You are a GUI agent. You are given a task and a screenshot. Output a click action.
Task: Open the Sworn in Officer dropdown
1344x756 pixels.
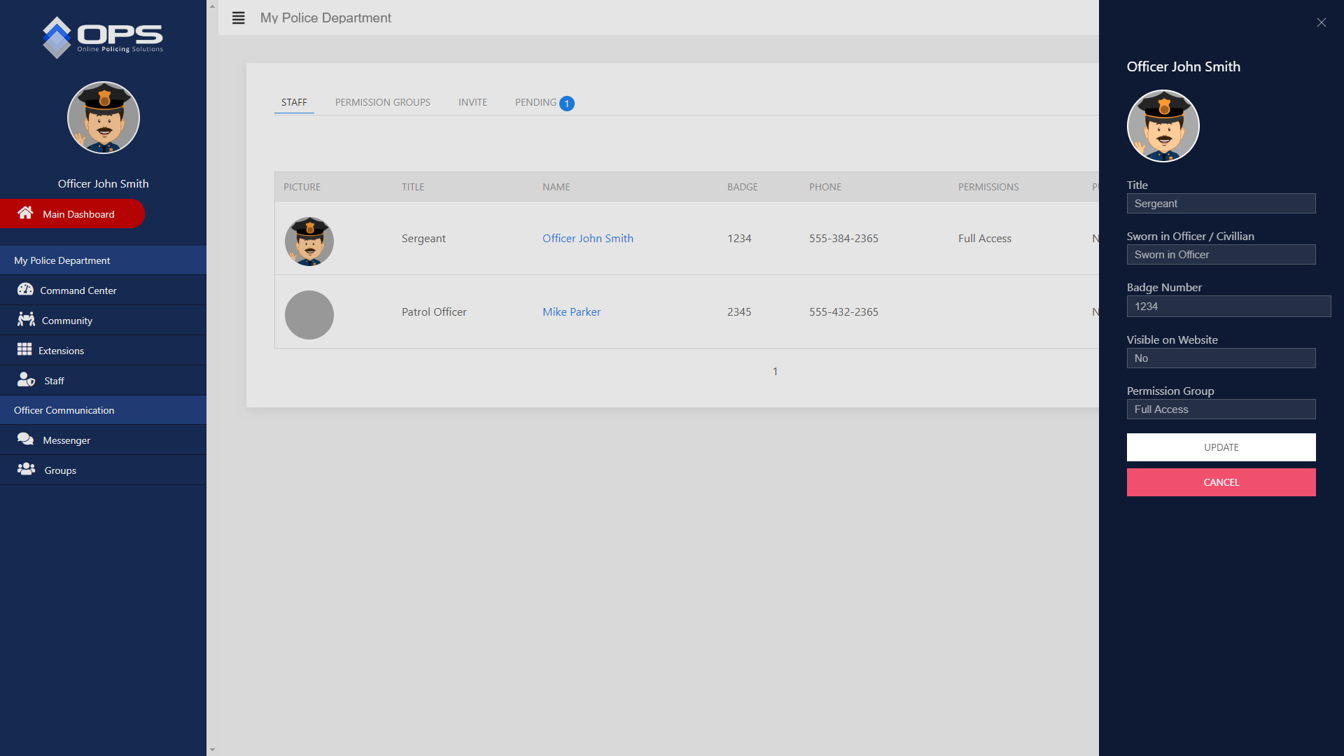click(1221, 255)
